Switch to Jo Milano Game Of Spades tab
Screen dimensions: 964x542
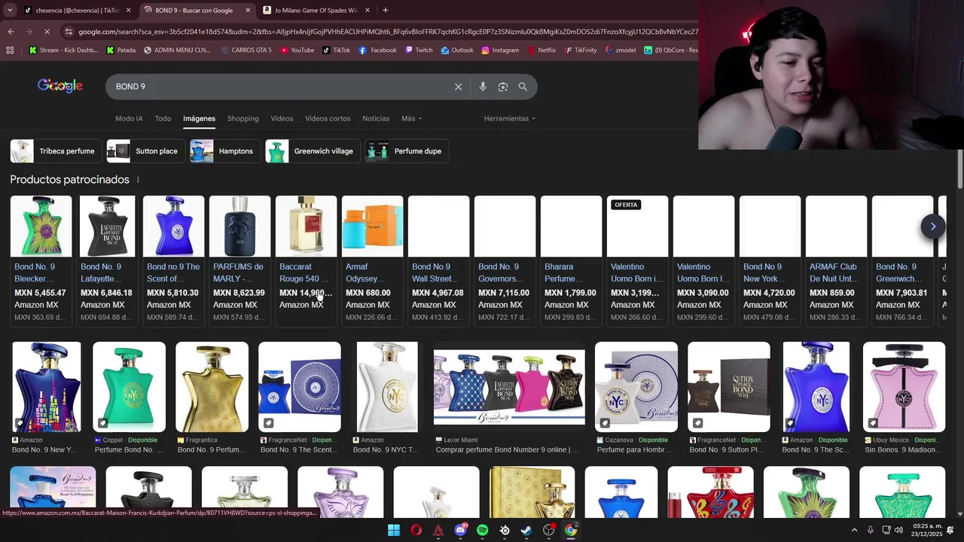316,11
